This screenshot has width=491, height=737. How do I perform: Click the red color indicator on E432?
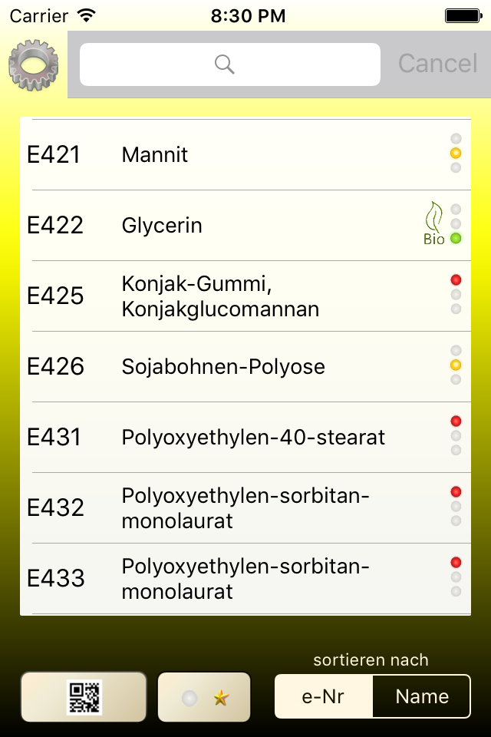[456, 491]
